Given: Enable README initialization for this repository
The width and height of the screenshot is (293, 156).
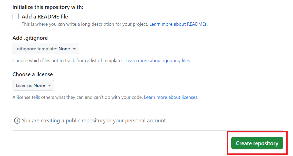Looking at the screenshot, I should pyautogui.click(x=15, y=16).
